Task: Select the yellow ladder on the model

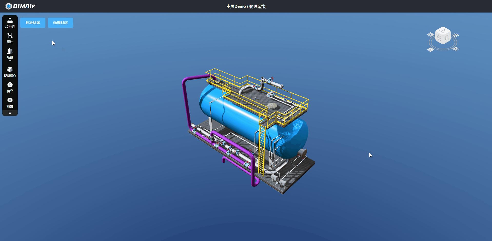Action: point(262,150)
